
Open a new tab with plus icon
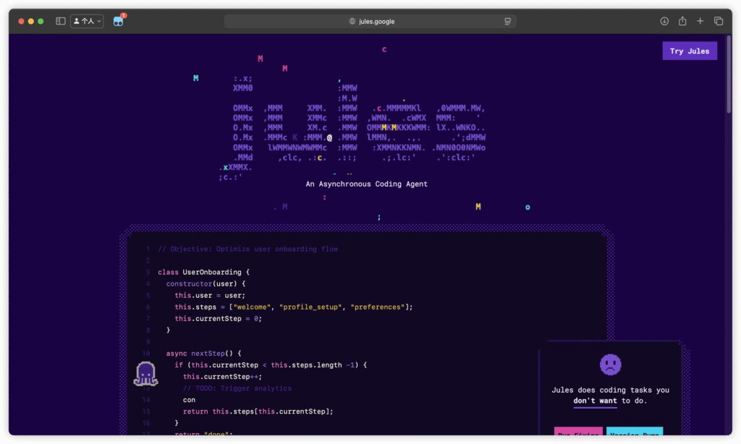700,21
